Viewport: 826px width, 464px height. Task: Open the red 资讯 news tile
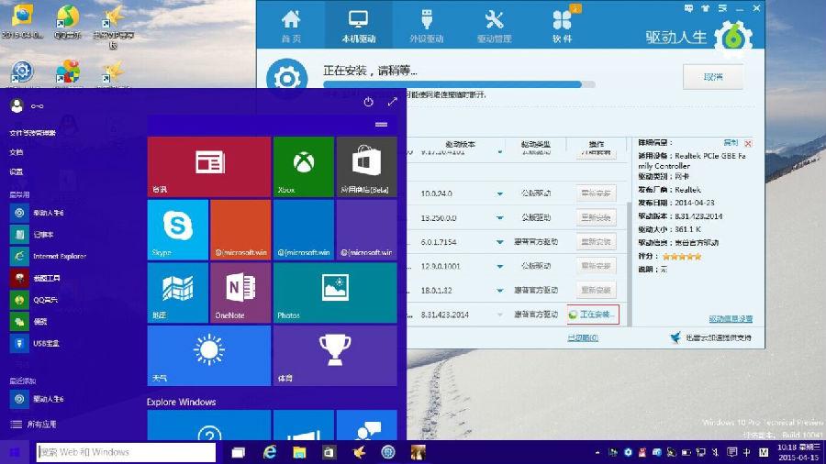209,167
